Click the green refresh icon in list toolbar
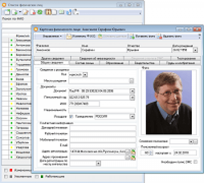The width and height of the screenshot is (204, 183). coord(40,12)
